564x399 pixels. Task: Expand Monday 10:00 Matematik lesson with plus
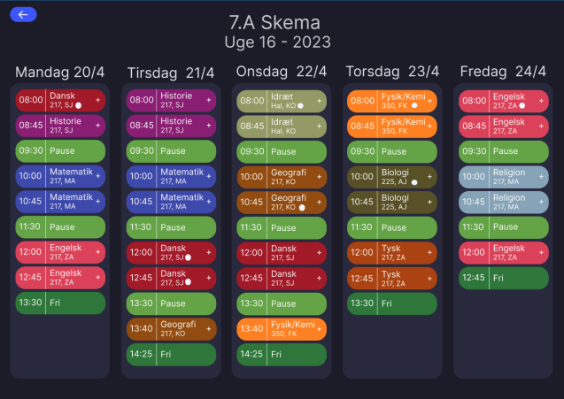(97, 177)
